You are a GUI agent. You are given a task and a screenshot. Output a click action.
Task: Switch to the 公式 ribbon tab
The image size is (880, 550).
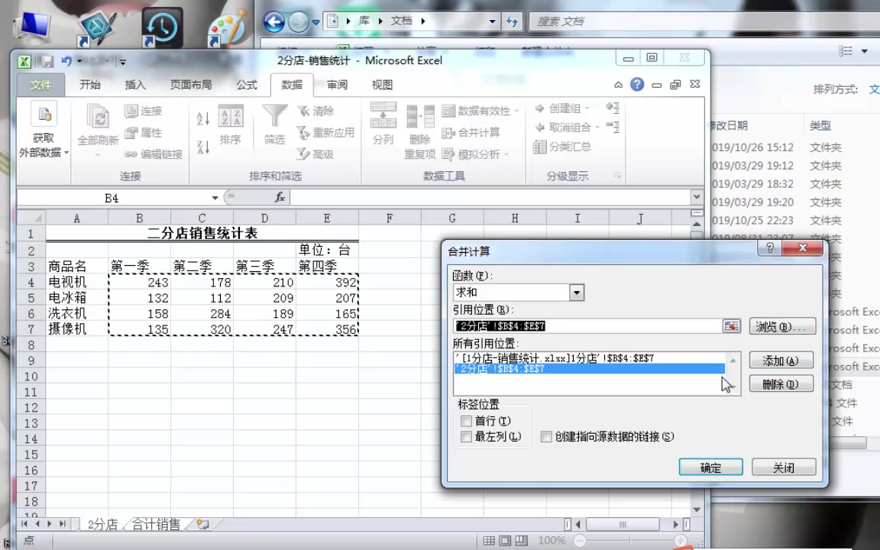point(246,84)
